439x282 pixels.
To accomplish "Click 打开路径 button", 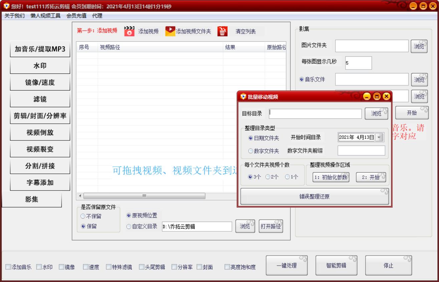I will tap(271, 226).
